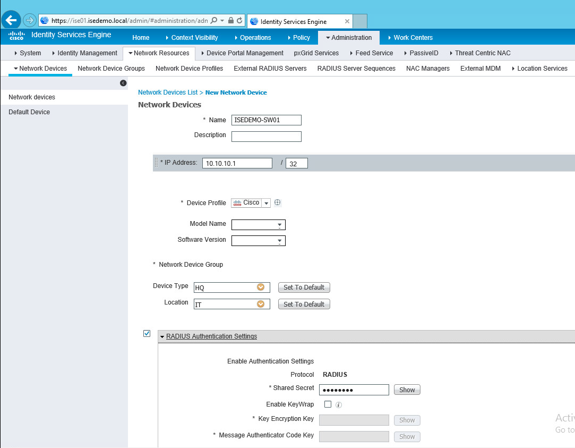The height and width of the screenshot is (448, 575).
Task: Collapse the left sidebar panel arrow
Action: 123,83
